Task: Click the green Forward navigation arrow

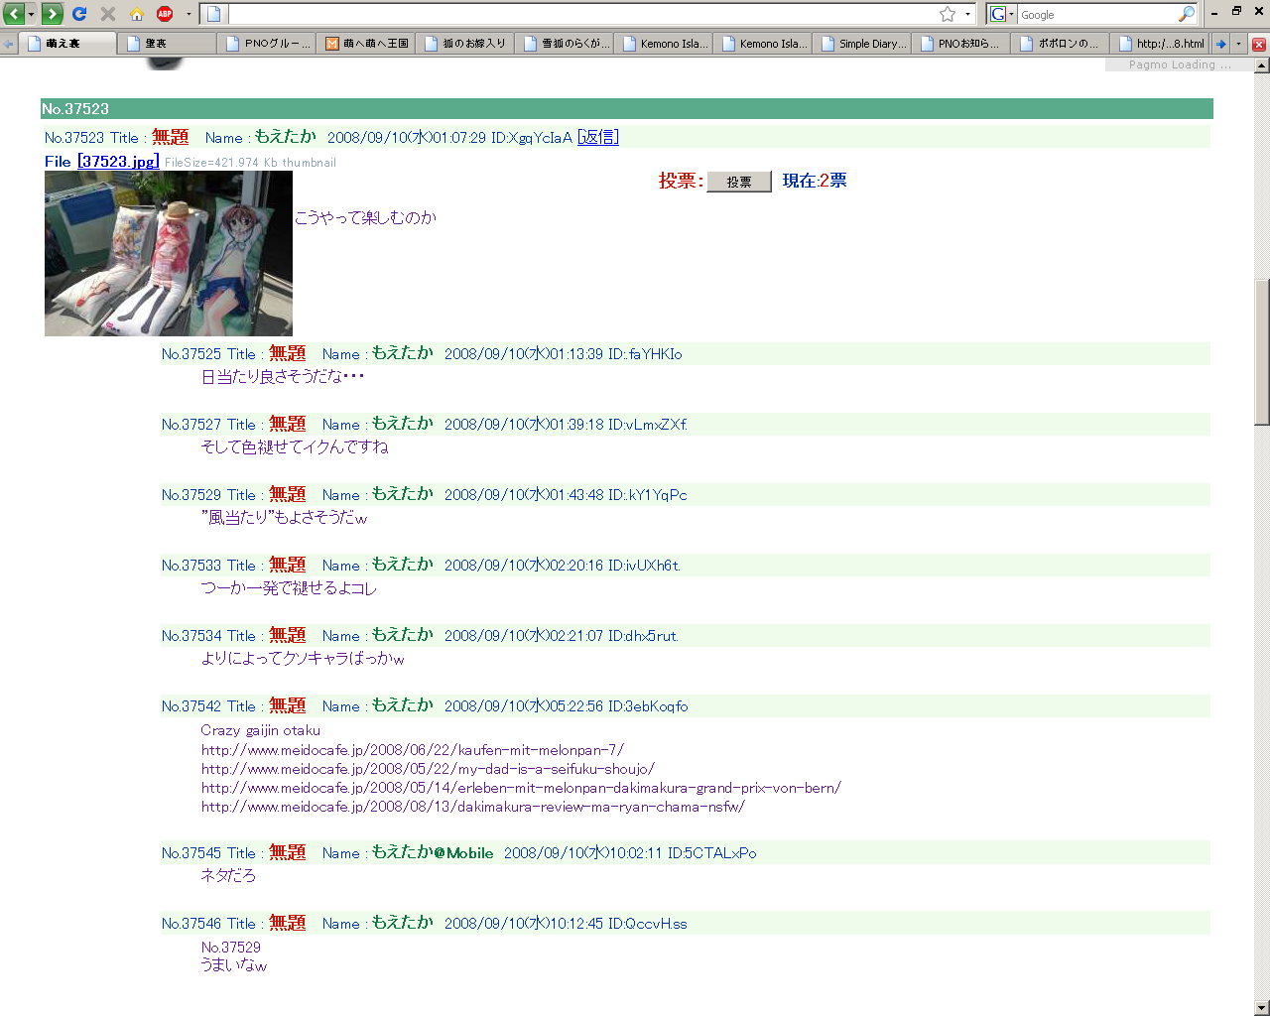Action: [53, 14]
